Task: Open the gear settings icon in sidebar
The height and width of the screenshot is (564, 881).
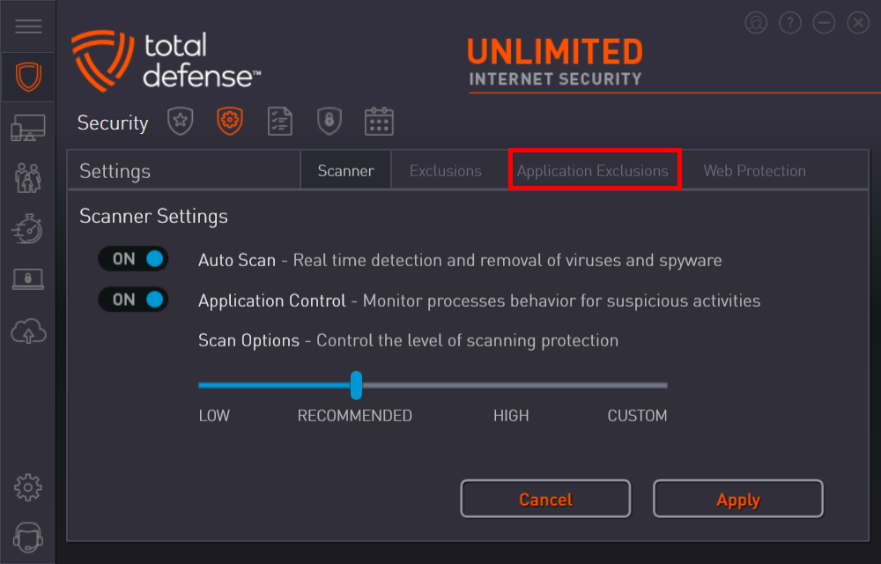Action: click(28, 487)
